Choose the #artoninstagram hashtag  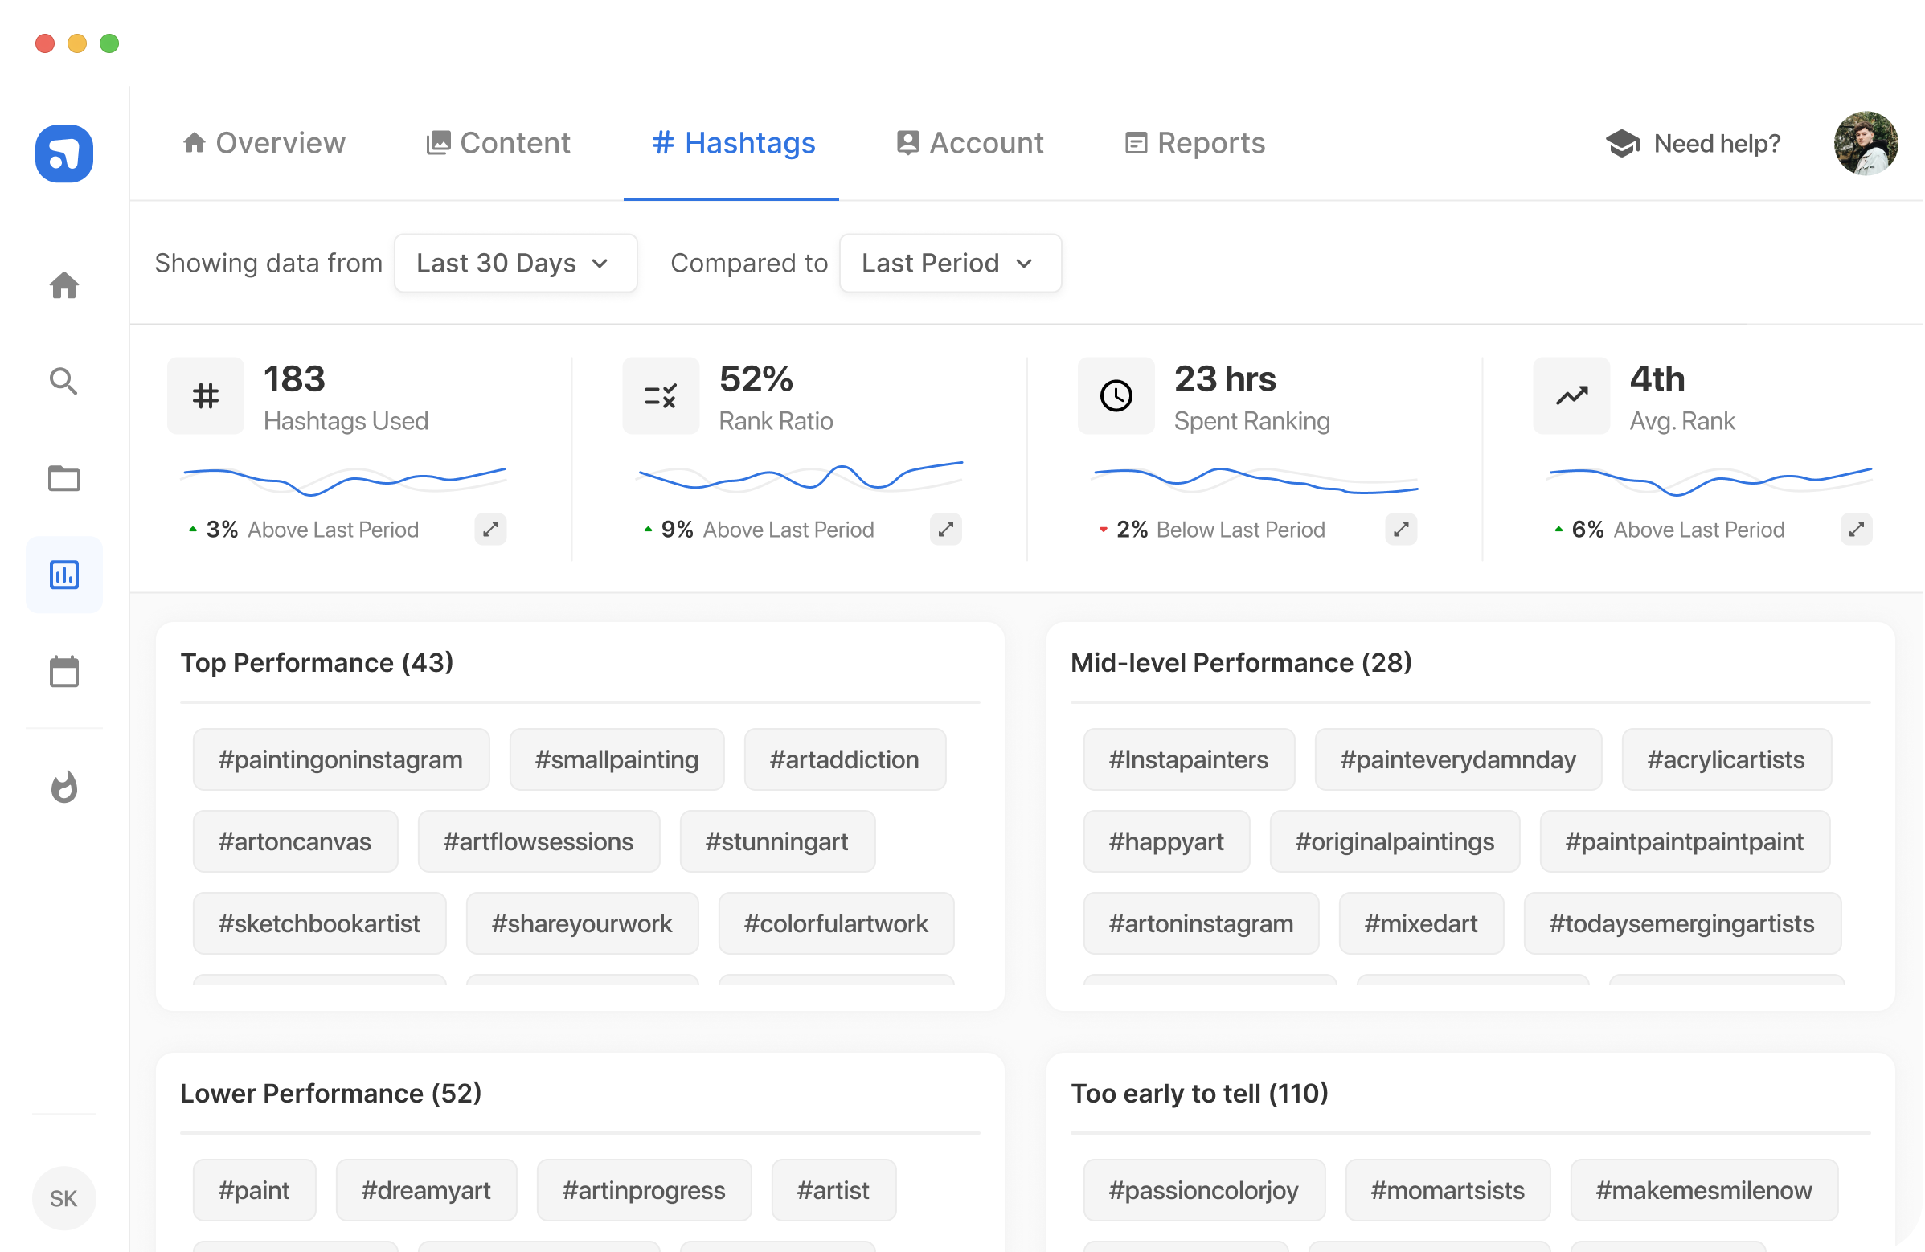[x=1201, y=923]
